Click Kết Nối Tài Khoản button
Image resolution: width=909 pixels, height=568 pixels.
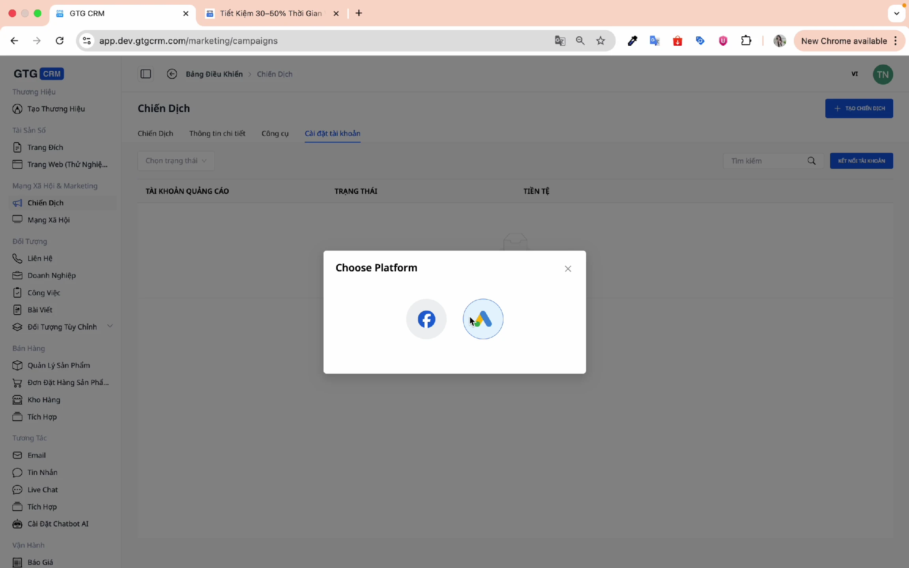coord(861,161)
